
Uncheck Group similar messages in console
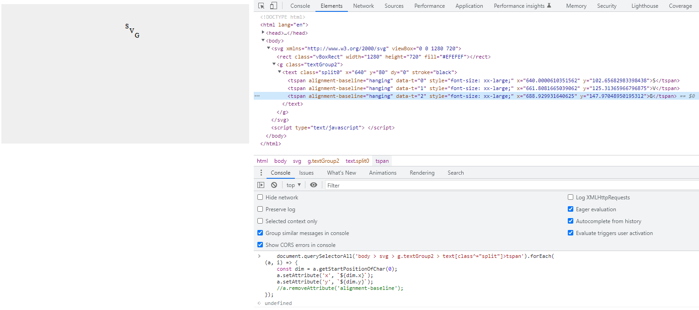pyautogui.click(x=260, y=233)
